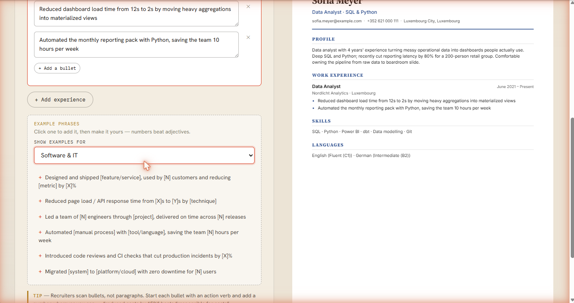This screenshot has height=303, width=574.
Task: Click the phone number +352 621 000 111
Action: (x=383, y=21)
